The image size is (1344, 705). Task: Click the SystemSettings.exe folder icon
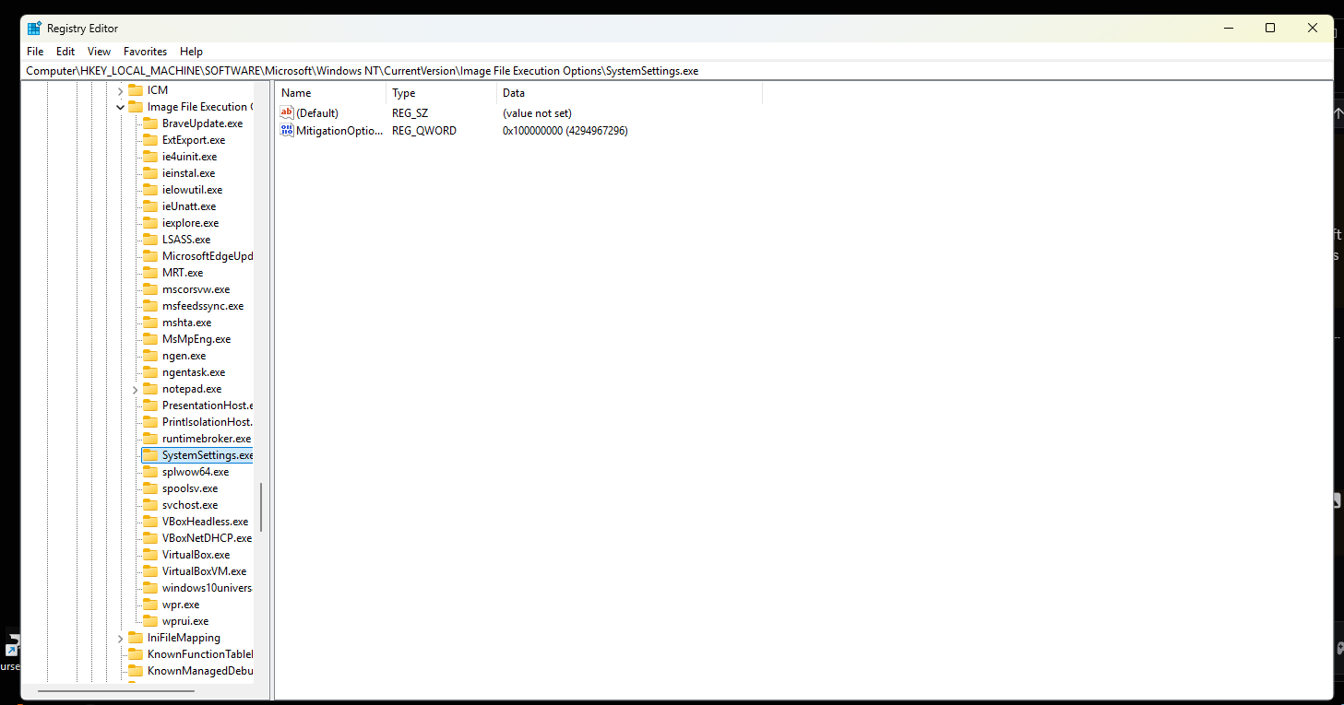coord(150,455)
